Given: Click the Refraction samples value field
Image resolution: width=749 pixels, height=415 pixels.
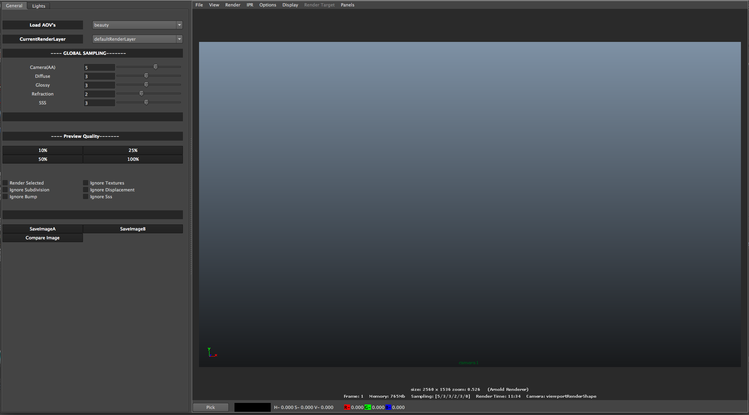Looking at the screenshot, I should coord(100,94).
